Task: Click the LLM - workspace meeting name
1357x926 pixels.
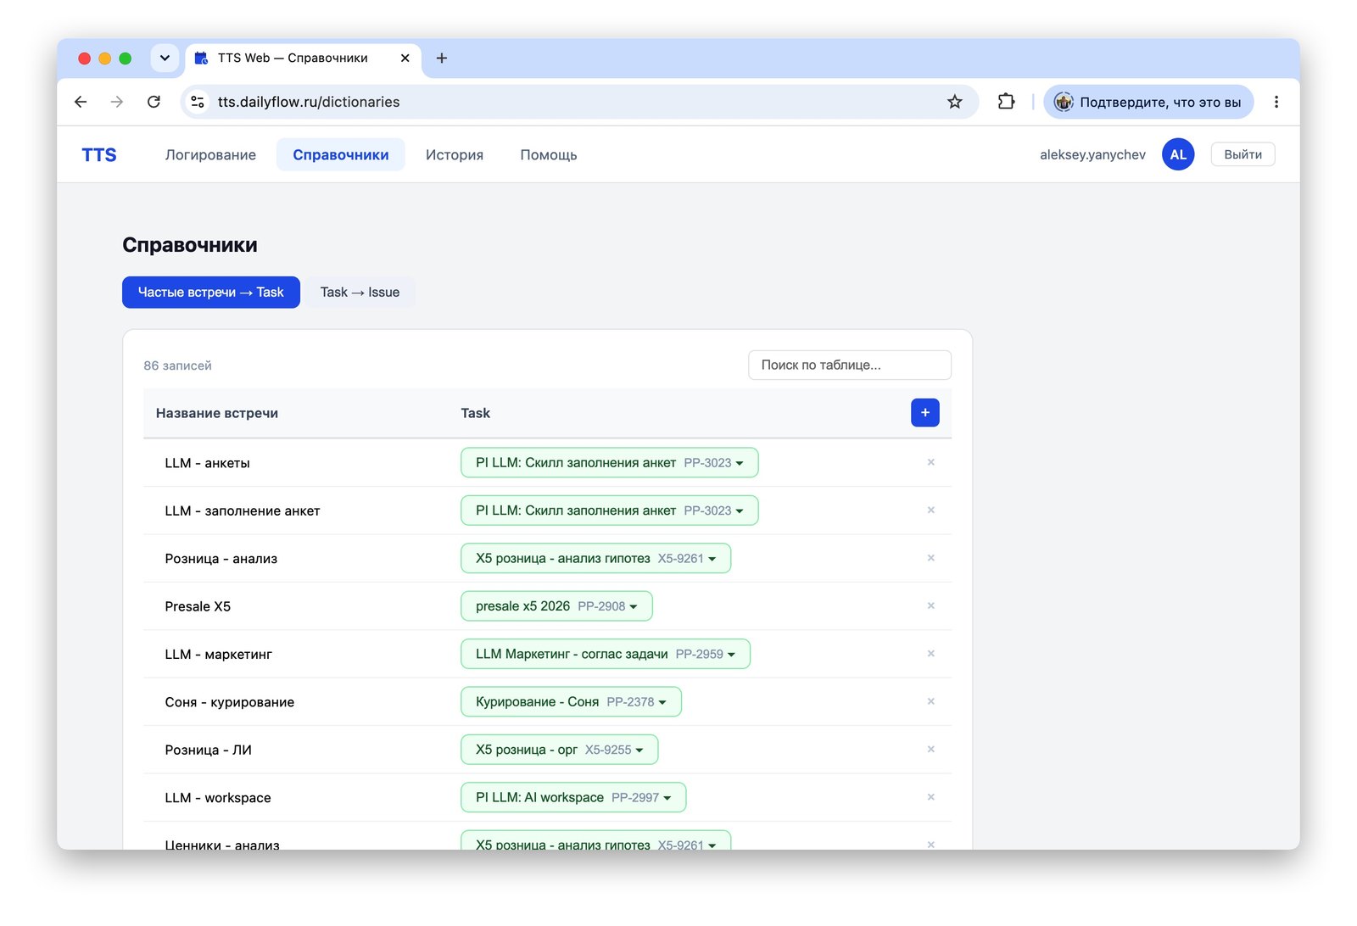Action: pos(218,798)
